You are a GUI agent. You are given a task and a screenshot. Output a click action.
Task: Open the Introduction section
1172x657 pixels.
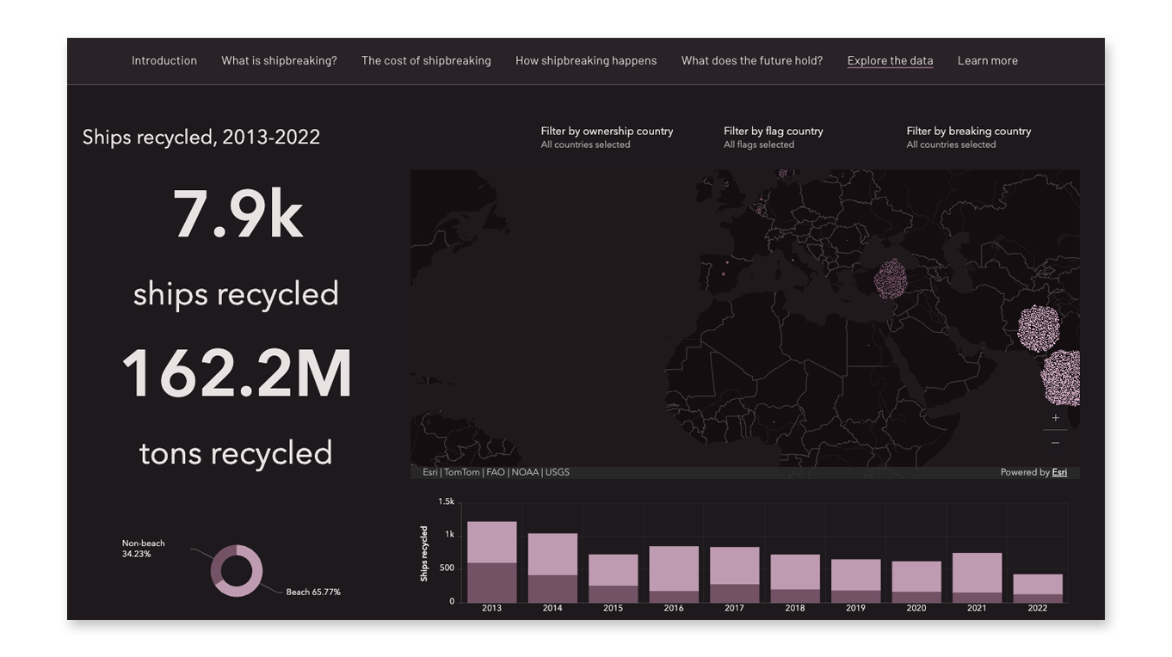164,60
